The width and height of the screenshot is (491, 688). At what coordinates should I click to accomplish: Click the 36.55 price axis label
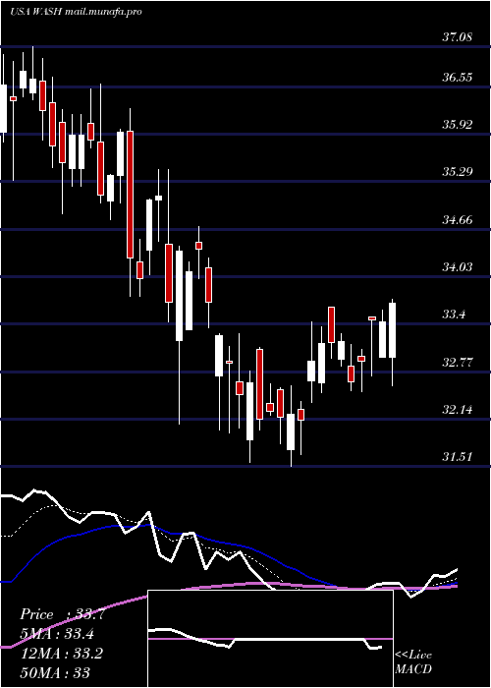(457, 78)
